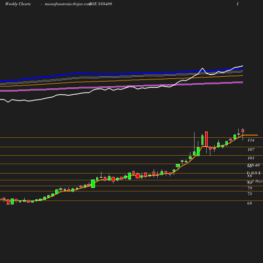Click the "BSE 533408" stock code label
The width and height of the screenshot is (263, 263).
pos(100,4)
